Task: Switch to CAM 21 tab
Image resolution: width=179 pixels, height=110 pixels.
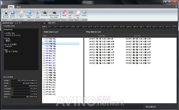Action: click(168, 27)
